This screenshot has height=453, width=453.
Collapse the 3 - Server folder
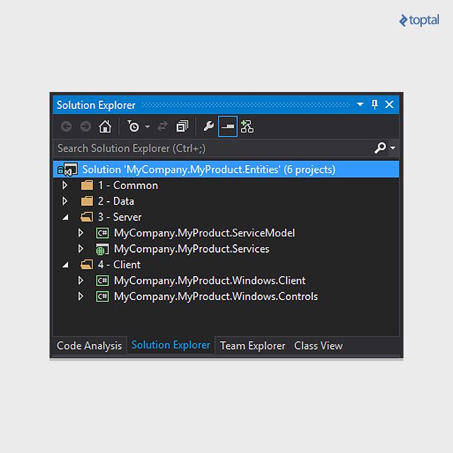(66, 217)
